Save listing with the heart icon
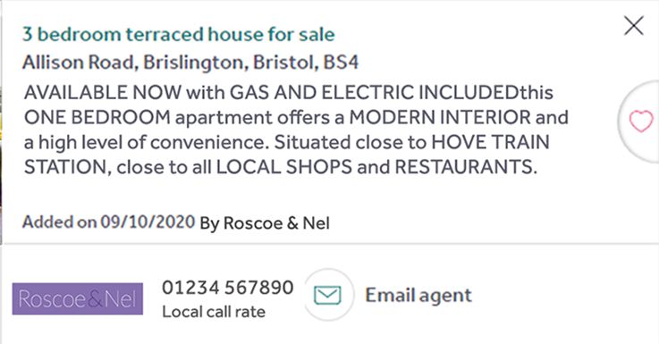 tap(640, 121)
